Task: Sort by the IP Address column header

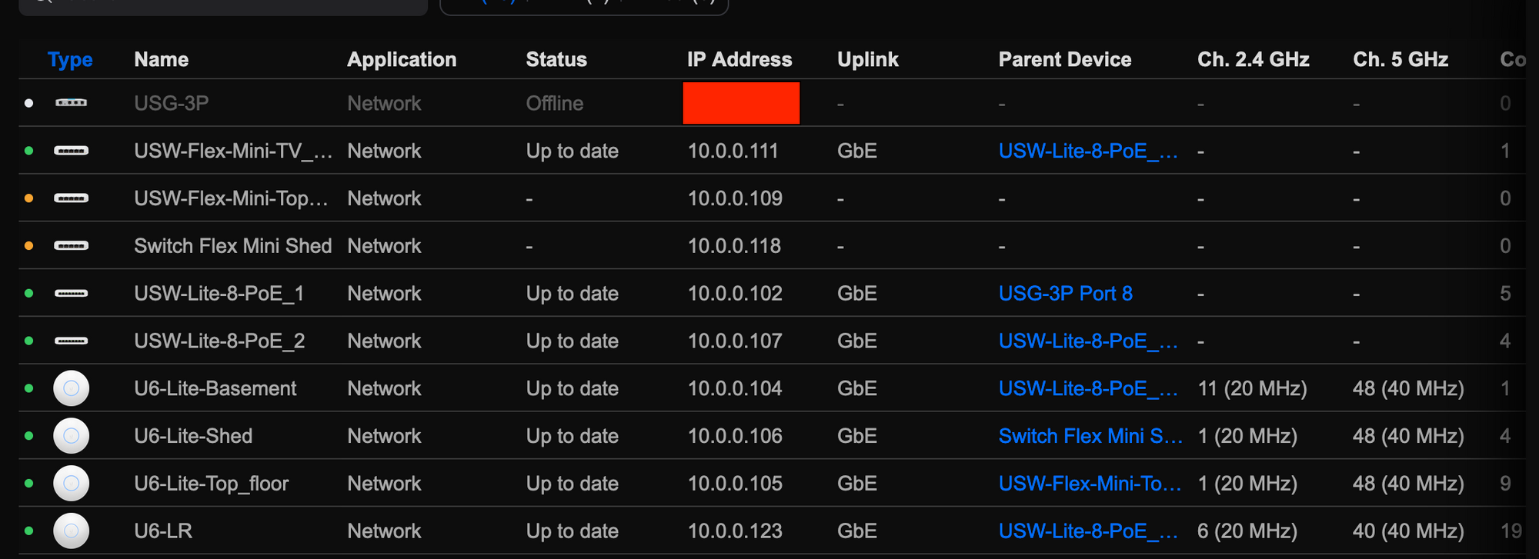Action: click(739, 60)
